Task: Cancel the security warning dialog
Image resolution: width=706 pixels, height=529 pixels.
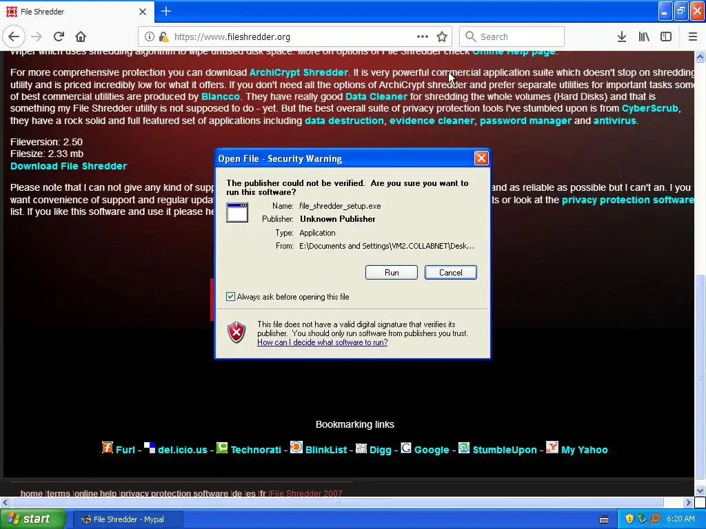Action: click(x=451, y=273)
